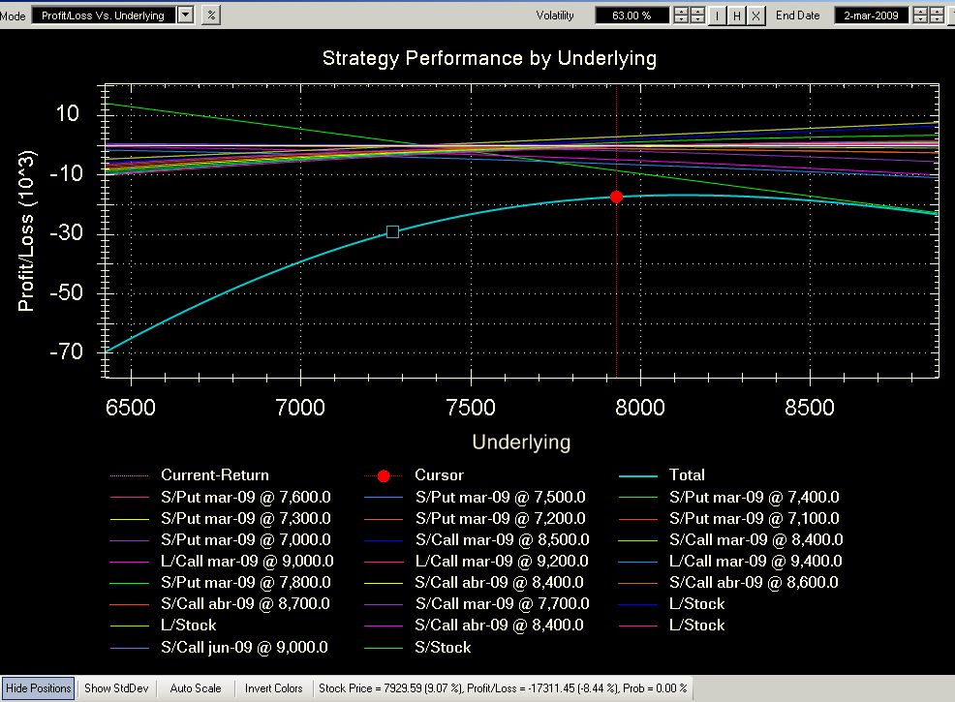Click the 'H' volatility button
Viewport: 955px width, 702px height.
tap(736, 15)
